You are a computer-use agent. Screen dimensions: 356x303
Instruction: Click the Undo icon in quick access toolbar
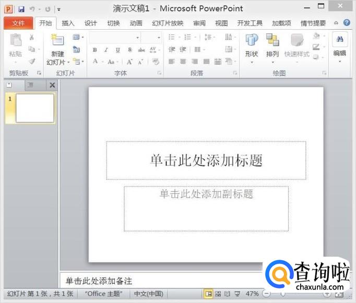click(32, 9)
